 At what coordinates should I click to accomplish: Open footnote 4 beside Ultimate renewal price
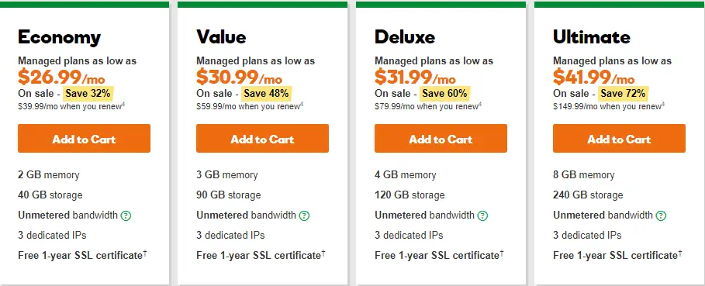click(x=663, y=104)
